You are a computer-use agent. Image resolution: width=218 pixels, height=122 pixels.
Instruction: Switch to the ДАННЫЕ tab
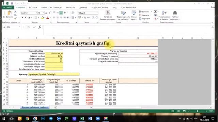(x=83, y=7)
